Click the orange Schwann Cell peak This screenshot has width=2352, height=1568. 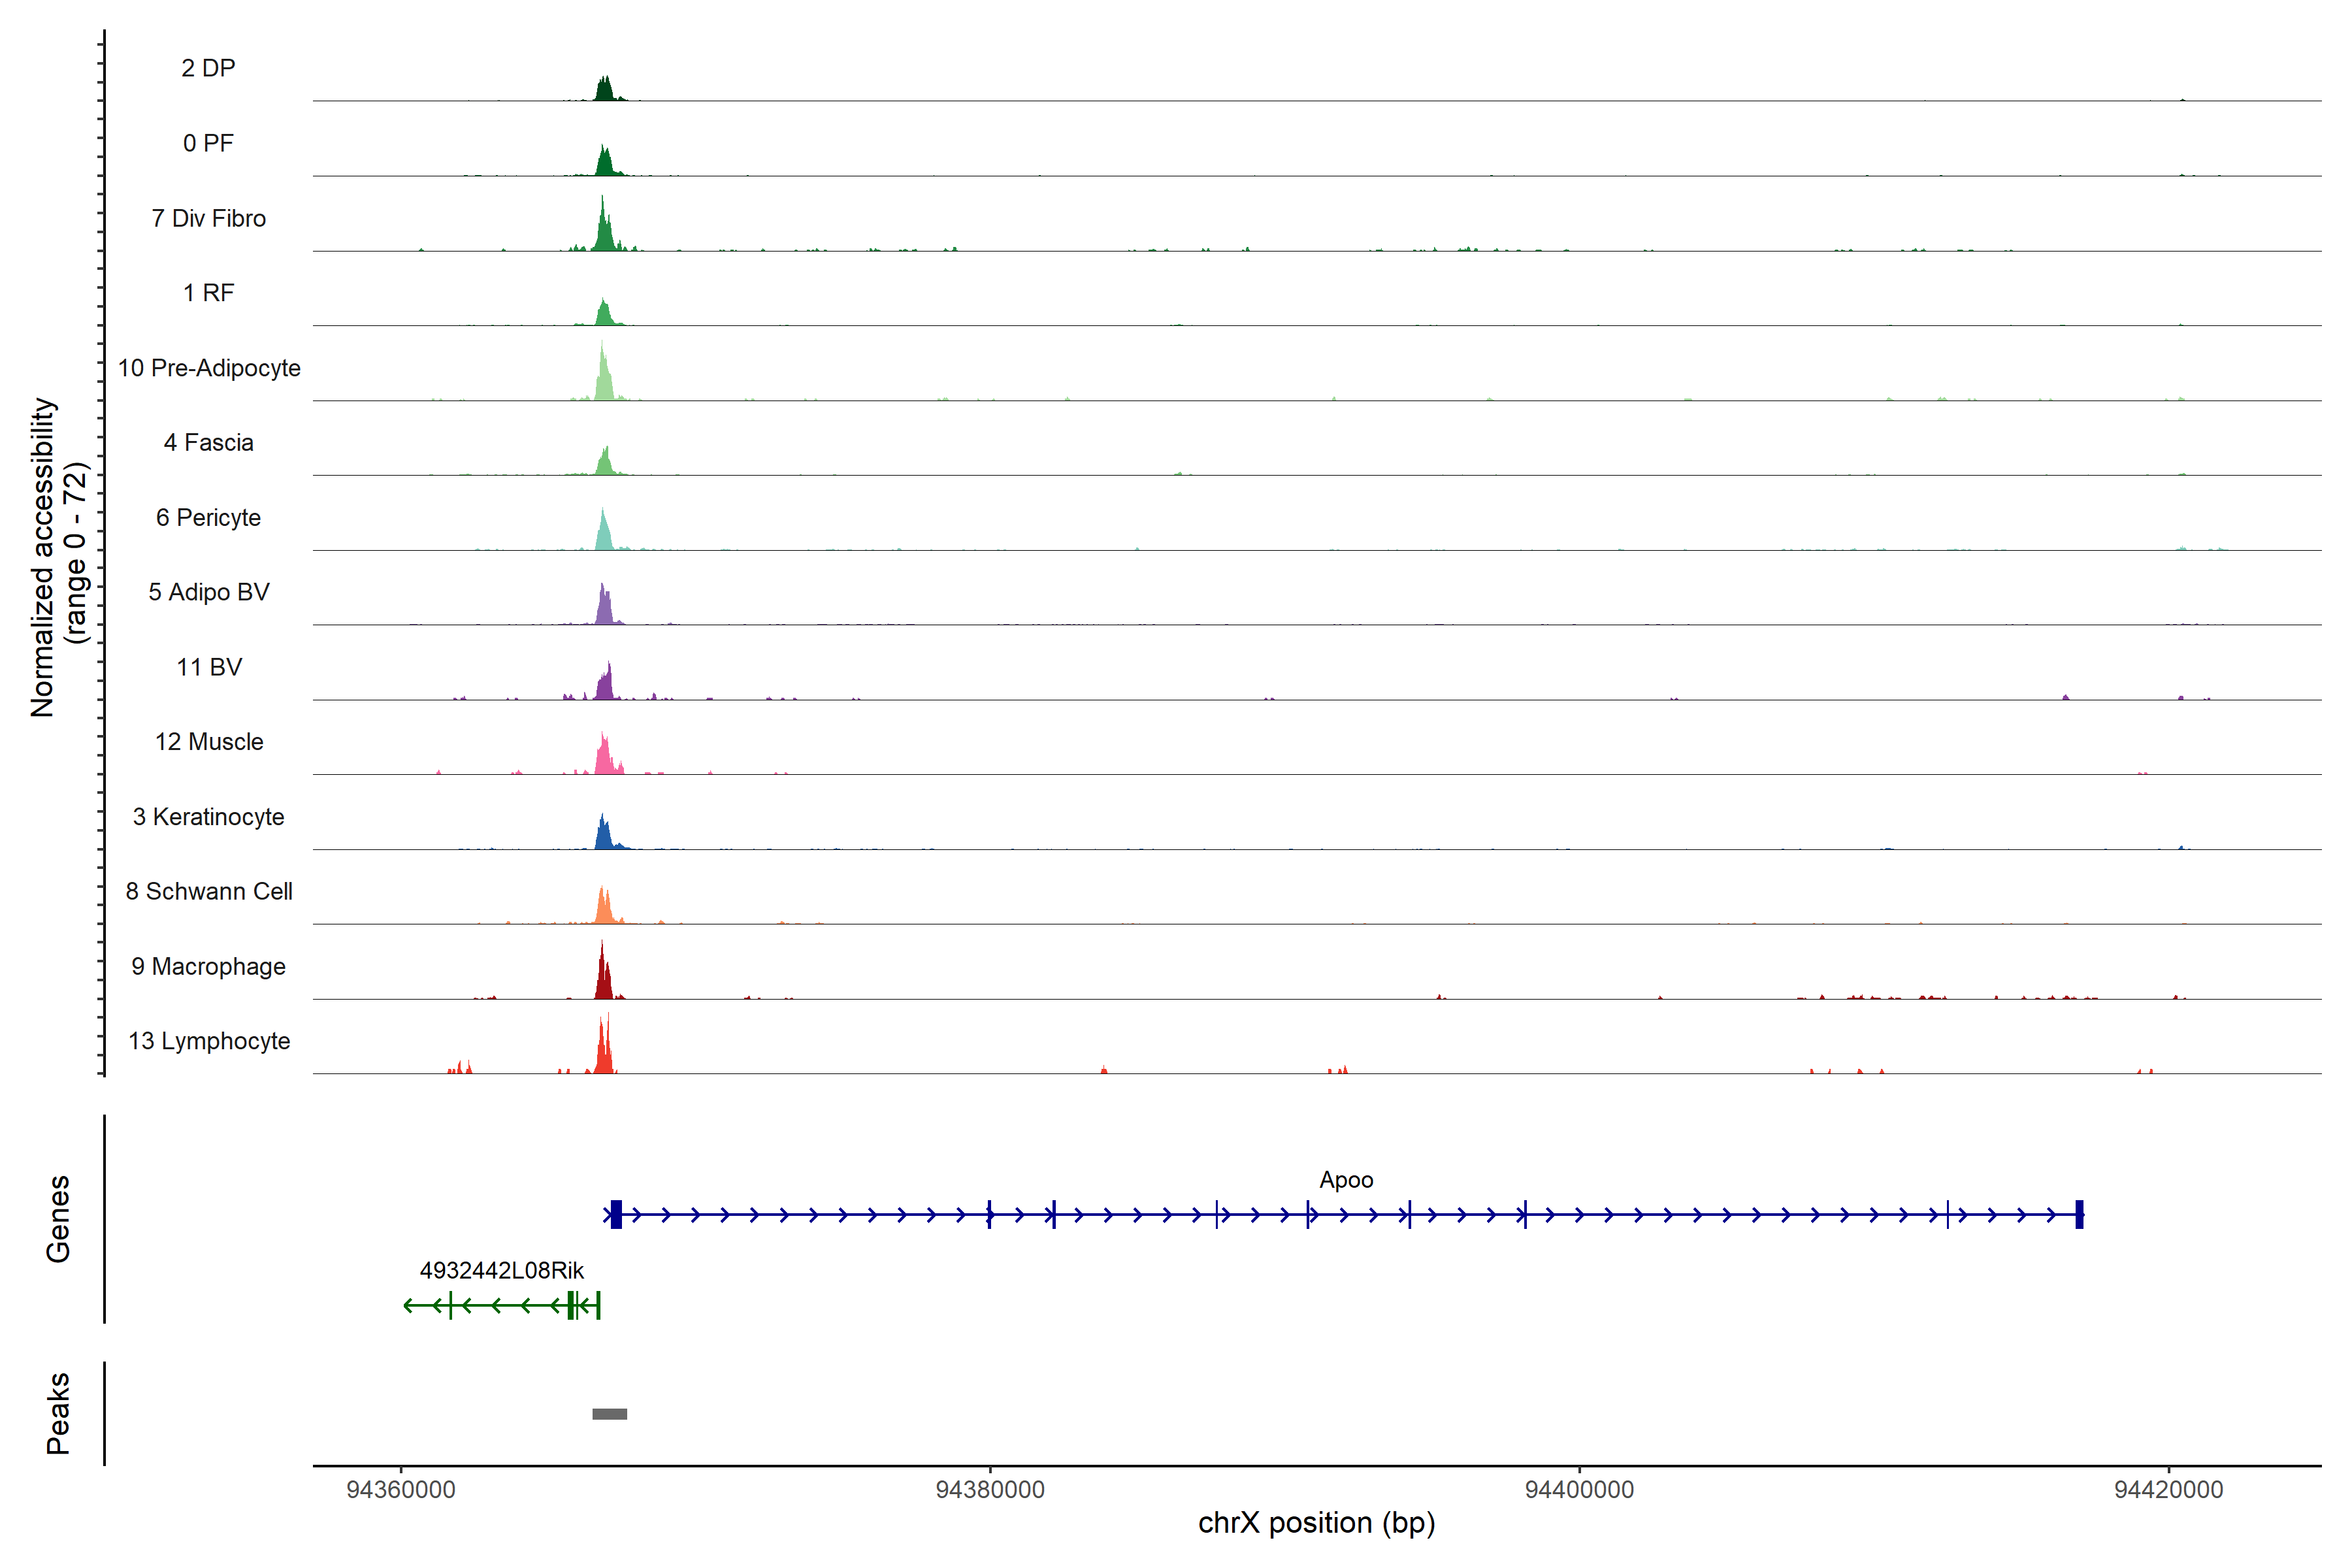(x=604, y=908)
